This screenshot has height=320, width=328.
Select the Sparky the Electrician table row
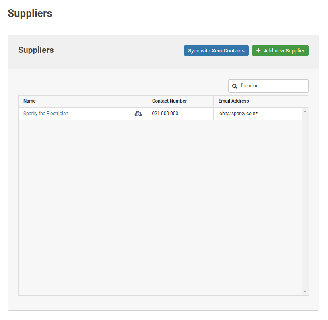[101, 114]
